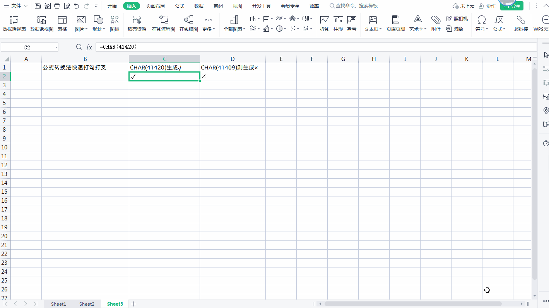The image size is (549, 308).
Task: Switch to the 视图 (View) tab
Action: [238, 6]
